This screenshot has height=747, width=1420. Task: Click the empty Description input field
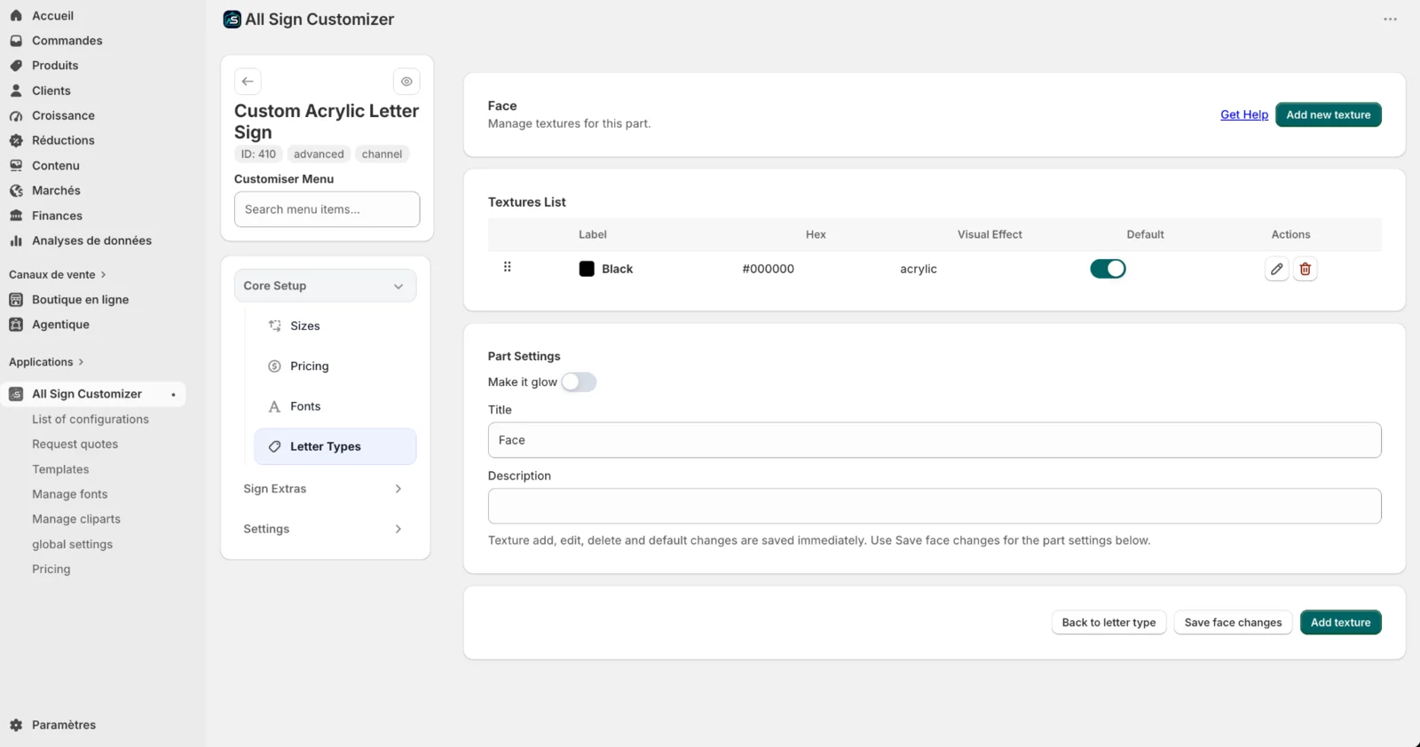coord(935,507)
